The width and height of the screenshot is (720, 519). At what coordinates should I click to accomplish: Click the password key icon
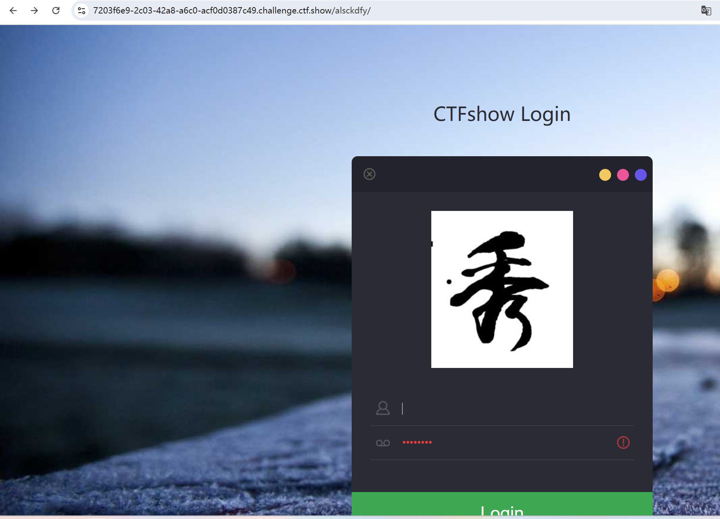[x=383, y=443]
